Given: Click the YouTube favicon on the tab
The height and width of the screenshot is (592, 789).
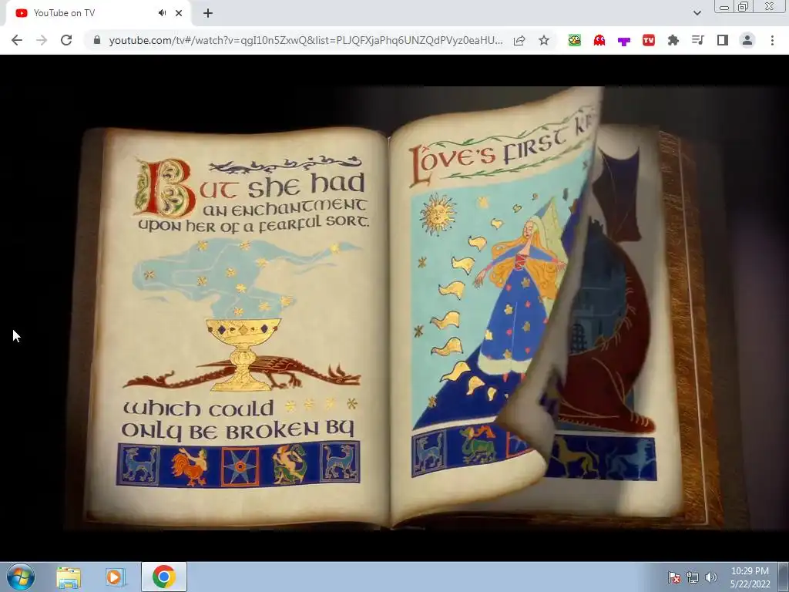Looking at the screenshot, I should [21, 13].
